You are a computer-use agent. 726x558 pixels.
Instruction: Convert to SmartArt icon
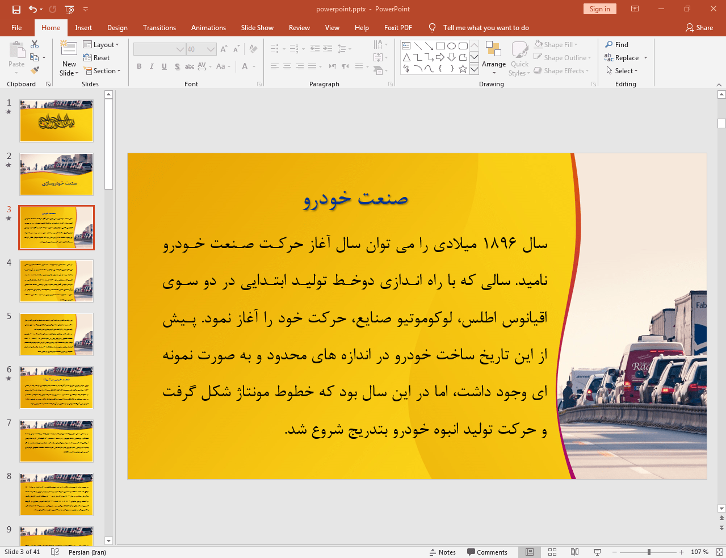click(379, 70)
